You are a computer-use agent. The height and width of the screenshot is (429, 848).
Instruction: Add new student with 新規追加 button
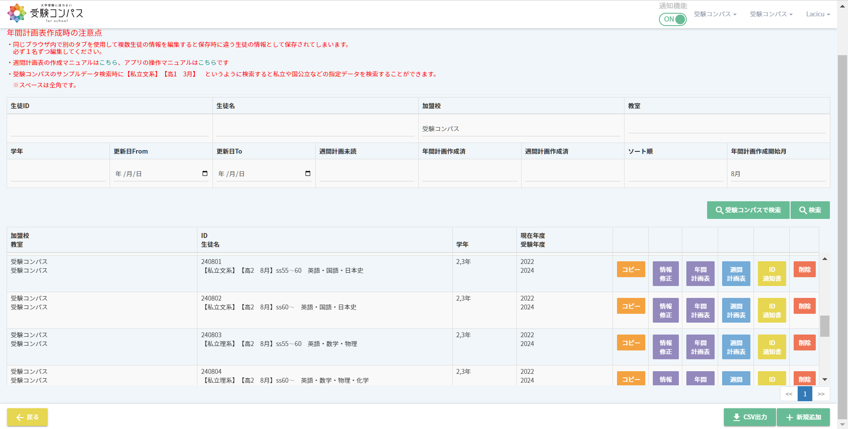click(x=803, y=417)
